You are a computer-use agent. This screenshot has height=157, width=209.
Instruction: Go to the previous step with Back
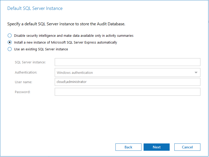[128, 147]
